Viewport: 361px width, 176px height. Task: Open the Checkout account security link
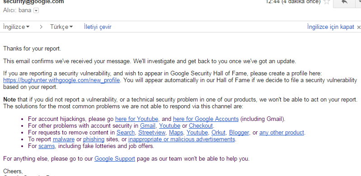point(201,126)
